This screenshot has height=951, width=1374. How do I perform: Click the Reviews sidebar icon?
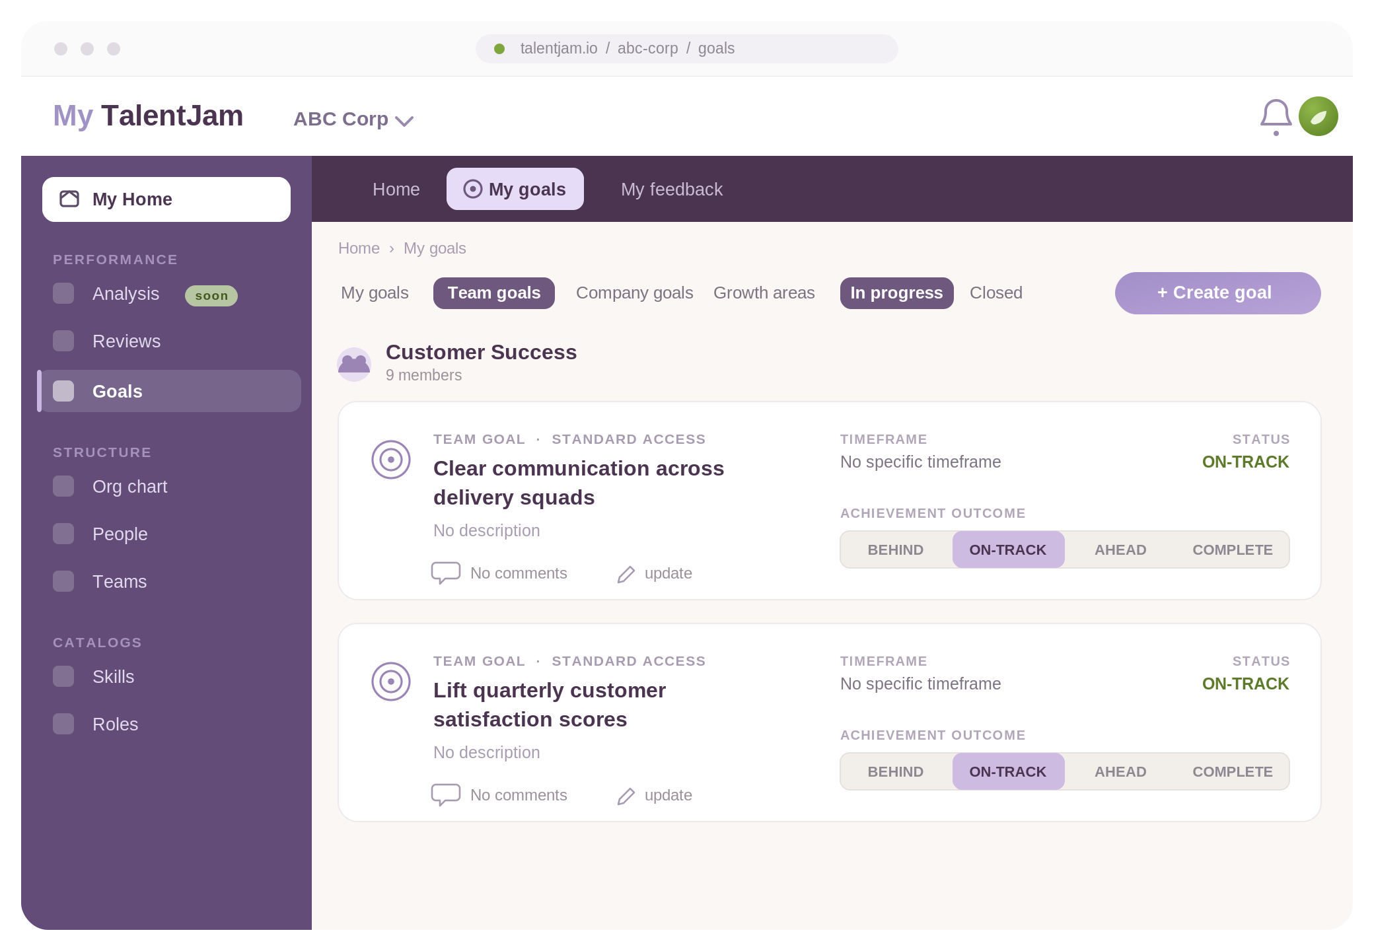(63, 341)
